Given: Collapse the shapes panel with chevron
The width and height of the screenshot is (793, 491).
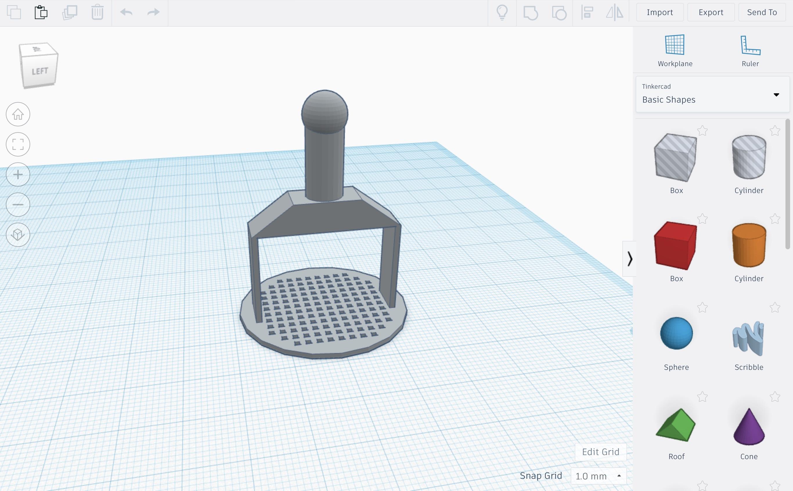Looking at the screenshot, I should [630, 259].
